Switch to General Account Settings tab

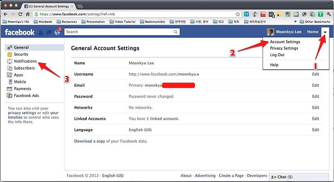click(49, 6)
